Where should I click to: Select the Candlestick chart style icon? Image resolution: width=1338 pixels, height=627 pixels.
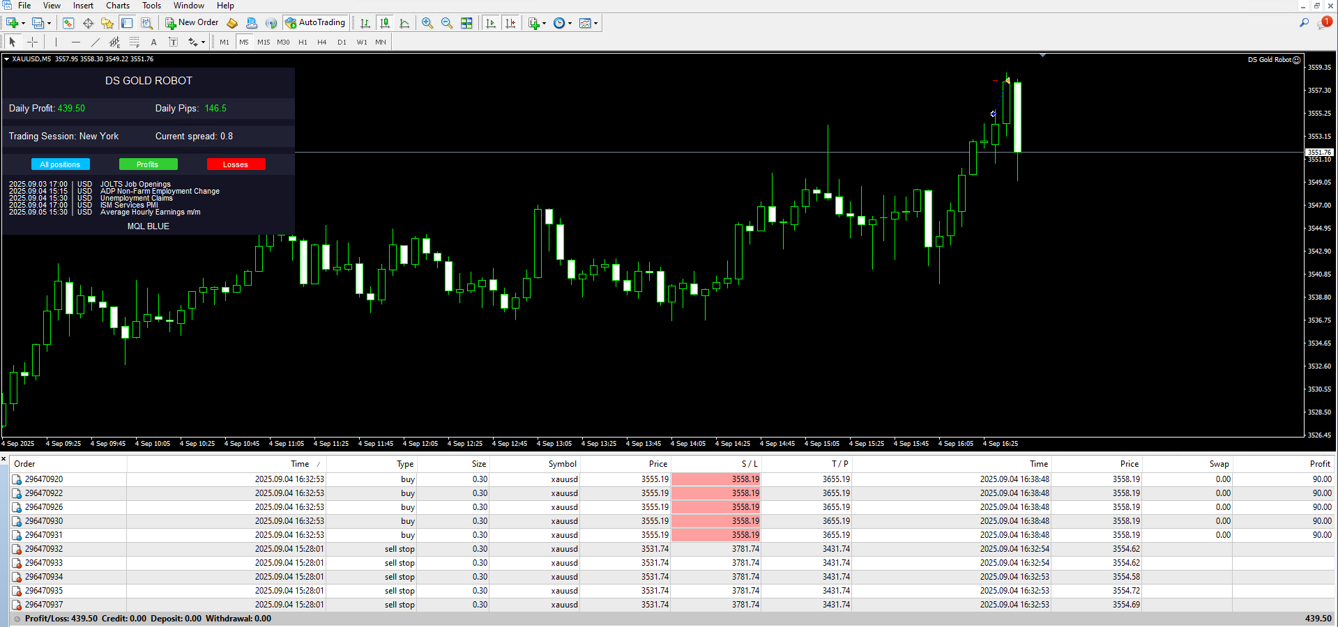pos(384,22)
